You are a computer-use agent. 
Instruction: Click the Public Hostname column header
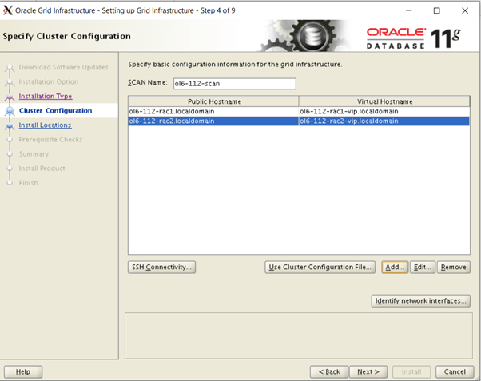pos(213,101)
